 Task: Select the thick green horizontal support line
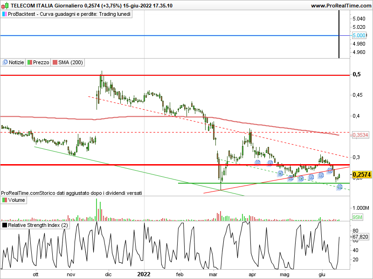[264, 183]
